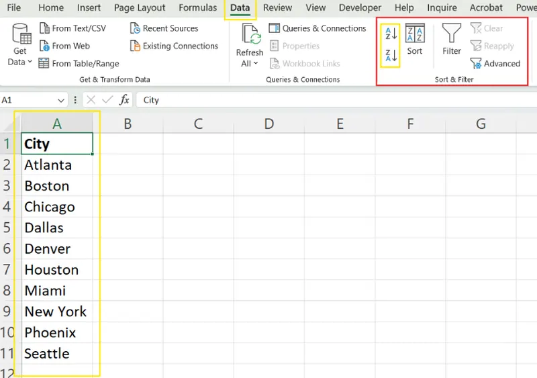Click From Table/Range
The width and height of the screenshot is (537, 378).
[x=79, y=63]
